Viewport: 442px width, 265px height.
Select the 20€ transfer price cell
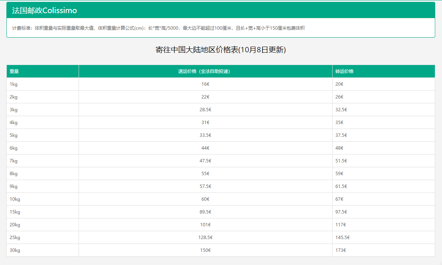[384, 84]
